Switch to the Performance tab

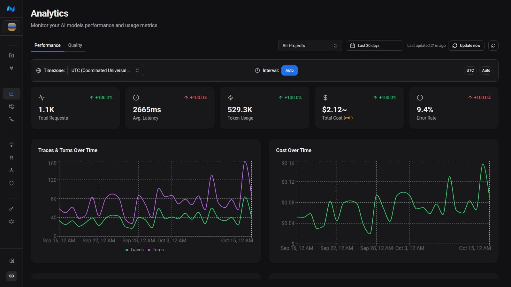click(x=47, y=45)
